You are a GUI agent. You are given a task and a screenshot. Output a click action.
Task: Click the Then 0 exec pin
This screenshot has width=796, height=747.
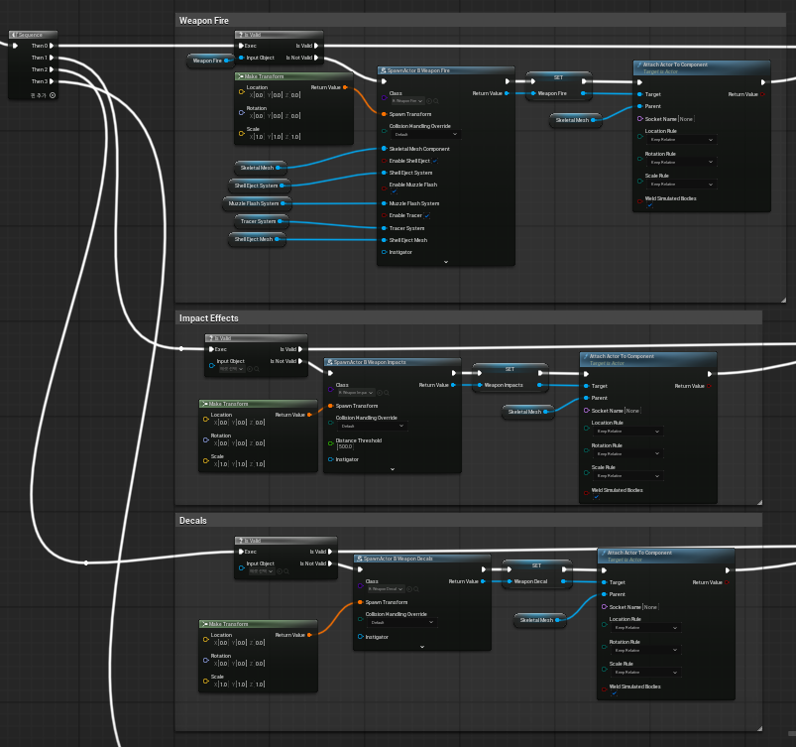[x=52, y=46]
